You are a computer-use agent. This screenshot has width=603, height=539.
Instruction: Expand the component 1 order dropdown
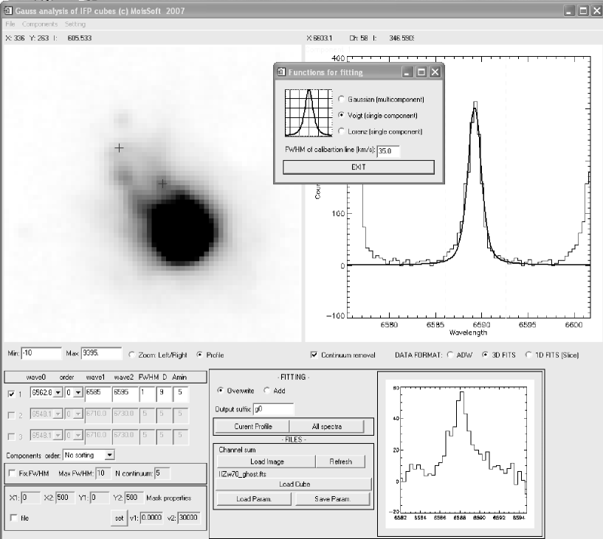click(76, 394)
